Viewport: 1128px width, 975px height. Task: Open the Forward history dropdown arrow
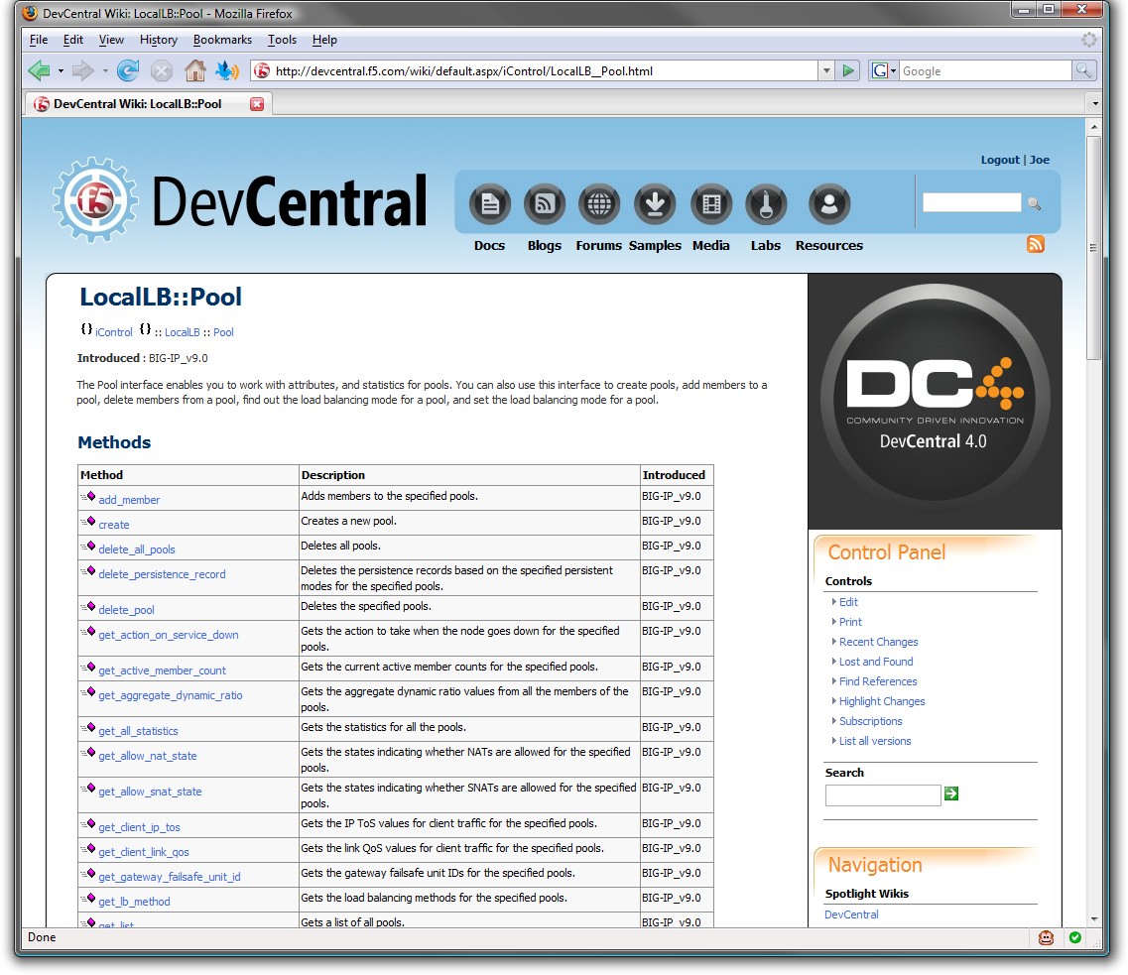tap(105, 71)
